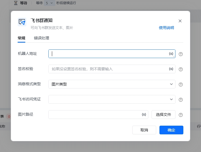Switch to the 错误处理 tab
Screen dimensions: 201x152
click(42, 38)
